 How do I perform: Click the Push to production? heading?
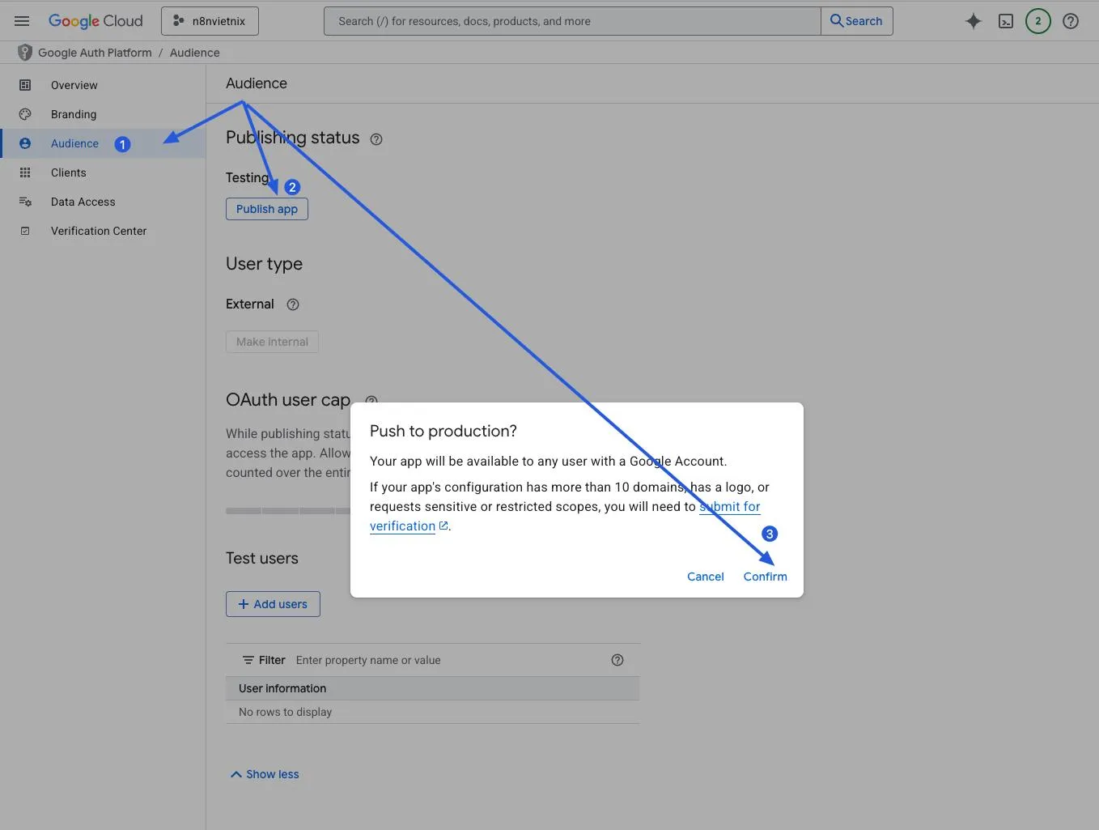tap(443, 431)
